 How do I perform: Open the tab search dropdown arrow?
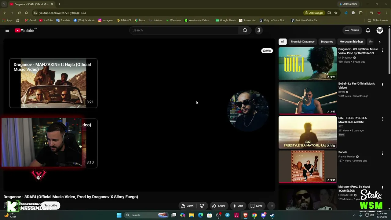[4, 4]
